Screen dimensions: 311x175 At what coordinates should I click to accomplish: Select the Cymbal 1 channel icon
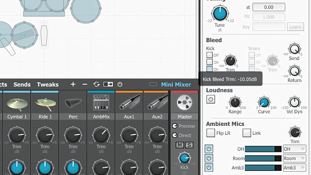tap(17, 104)
